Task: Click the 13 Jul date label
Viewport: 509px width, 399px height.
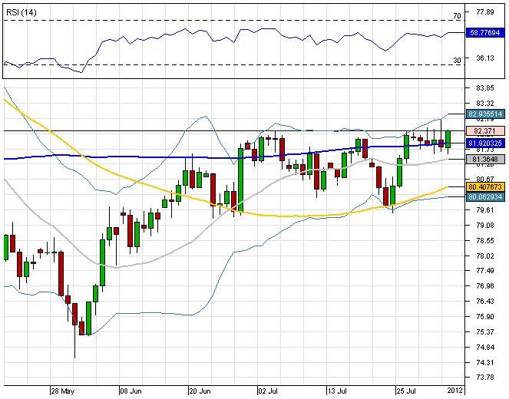Action: tap(337, 391)
